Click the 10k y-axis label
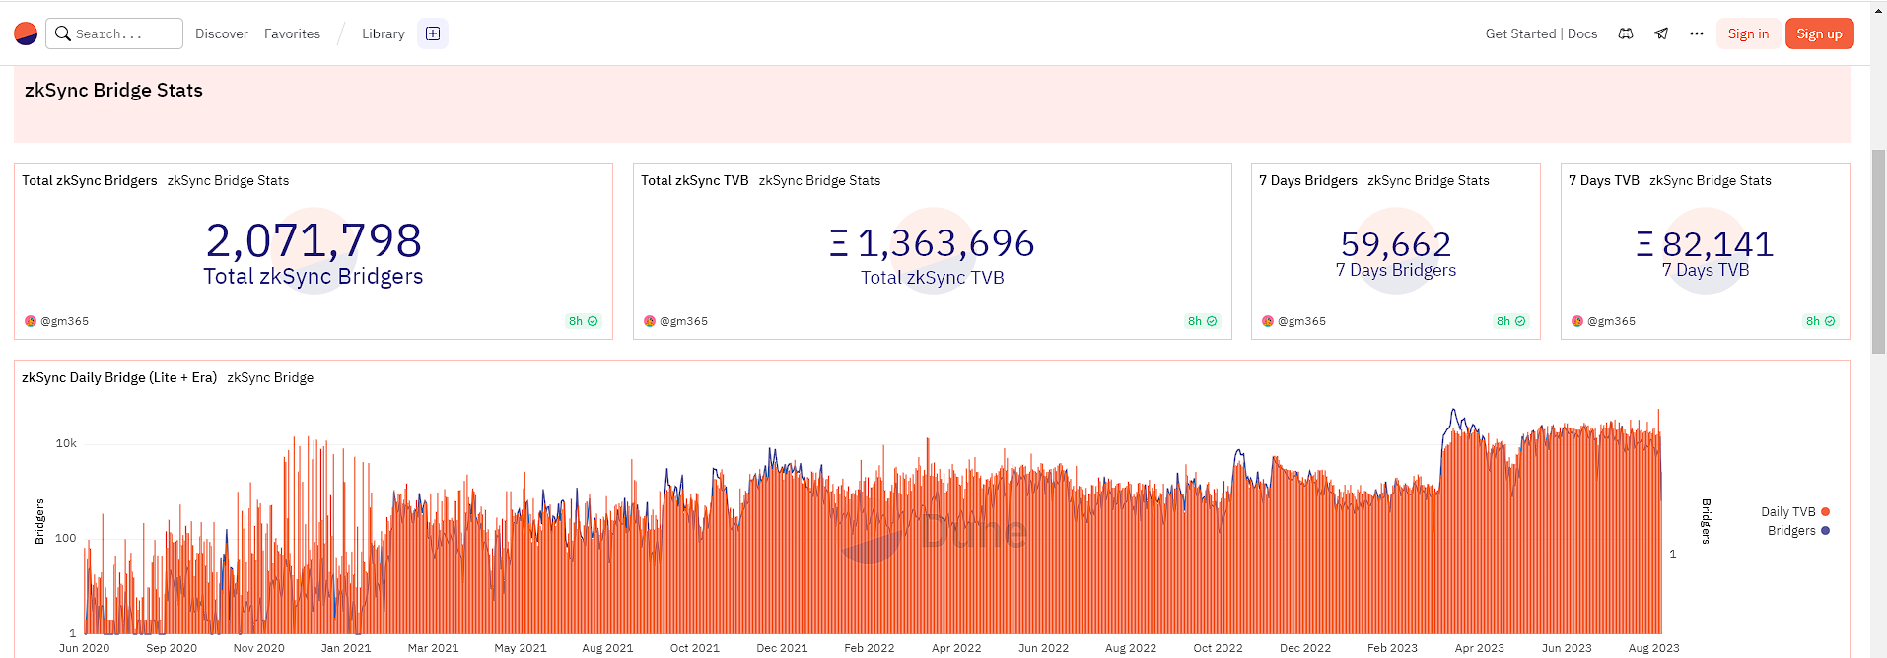The width and height of the screenshot is (1887, 658). coord(66,443)
